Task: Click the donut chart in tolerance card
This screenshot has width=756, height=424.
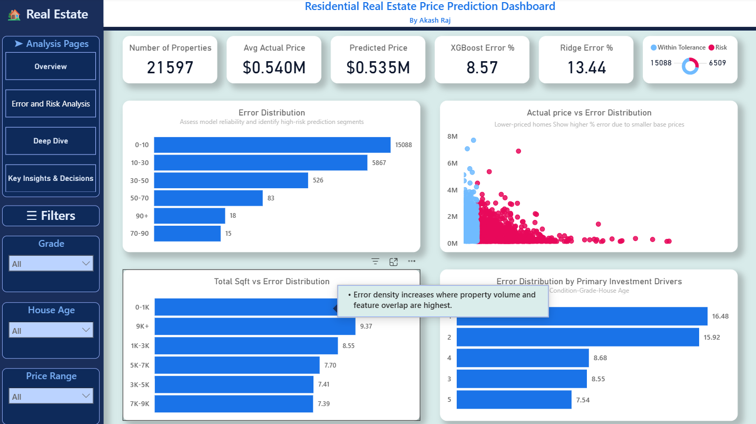Action: point(690,66)
